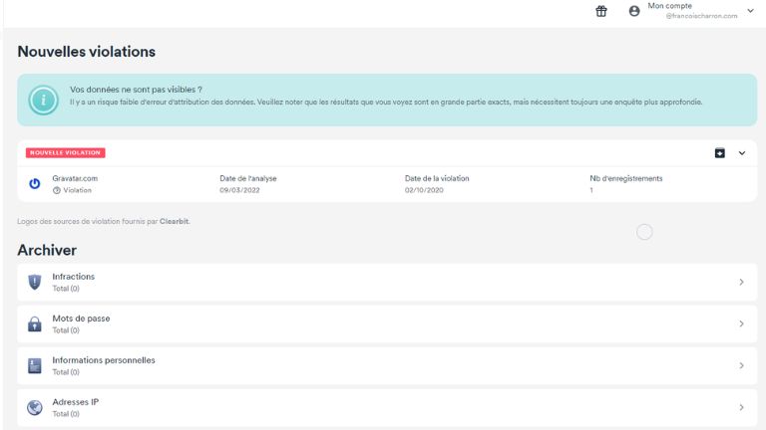This screenshot has width=766, height=430.
Task: Click the Nouvelles violations heading
Action: 87,52
